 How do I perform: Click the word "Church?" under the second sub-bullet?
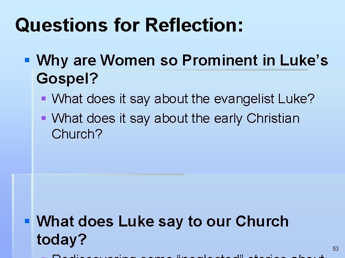coord(77,134)
